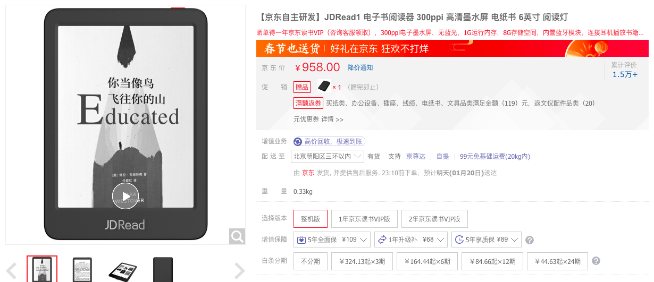Expand the 5年享质保 ¥89 warranty dropdown
This screenshot has width=654, height=282.
[486, 240]
